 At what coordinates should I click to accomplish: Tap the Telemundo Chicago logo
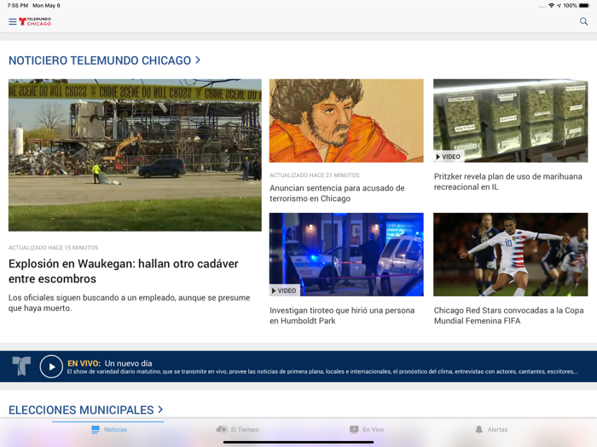[x=35, y=21]
